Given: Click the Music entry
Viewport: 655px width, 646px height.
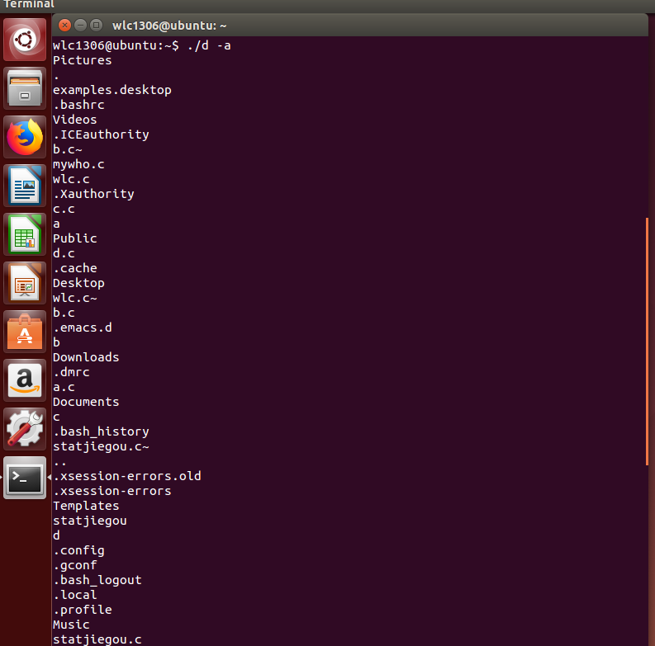Looking at the screenshot, I should (71, 625).
